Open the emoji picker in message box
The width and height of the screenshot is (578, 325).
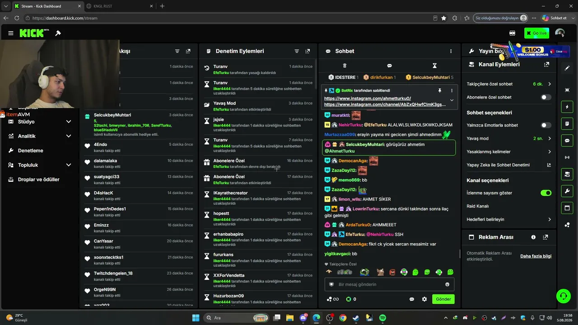(447, 284)
